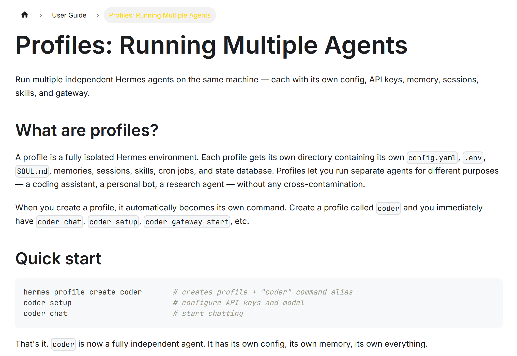Click the 'What are profiles?' heading
Viewport: 517px width, 356px height.
point(87,130)
